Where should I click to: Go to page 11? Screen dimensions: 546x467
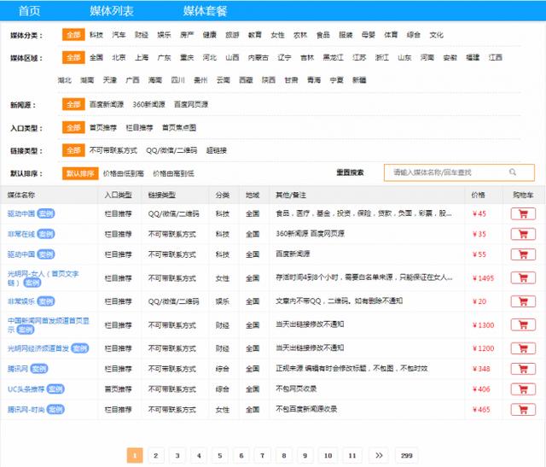352,456
